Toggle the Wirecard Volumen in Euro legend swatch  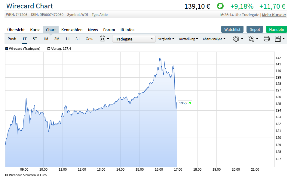(7, 175)
